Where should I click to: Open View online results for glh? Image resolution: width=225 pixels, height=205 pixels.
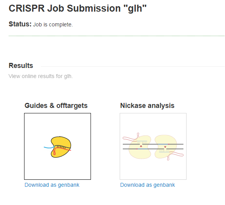(x=41, y=76)
